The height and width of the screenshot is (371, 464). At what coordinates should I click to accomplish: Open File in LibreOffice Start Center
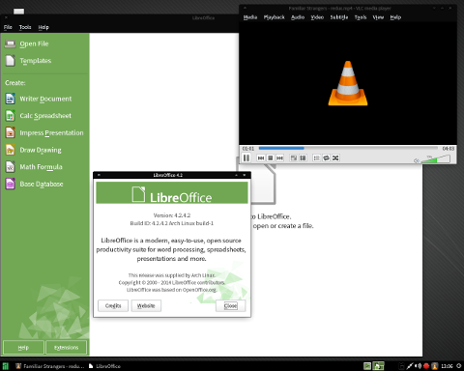click(x=27, y=43)
